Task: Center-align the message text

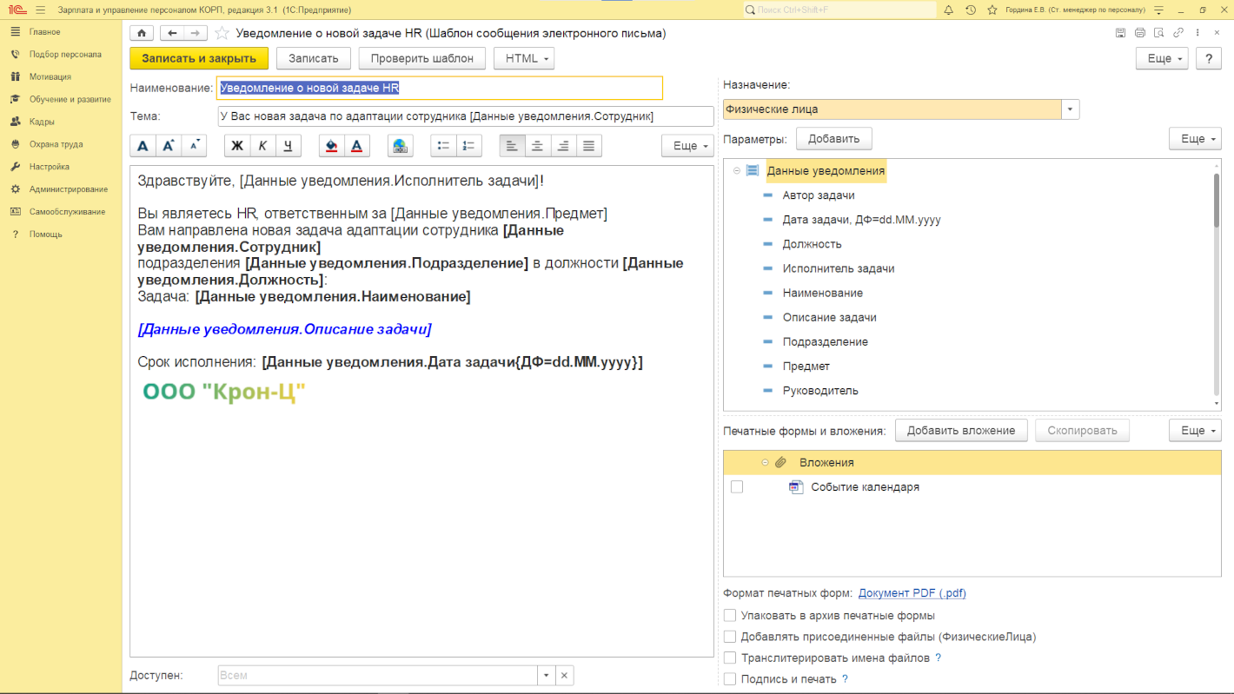Action: coord(538,146)
